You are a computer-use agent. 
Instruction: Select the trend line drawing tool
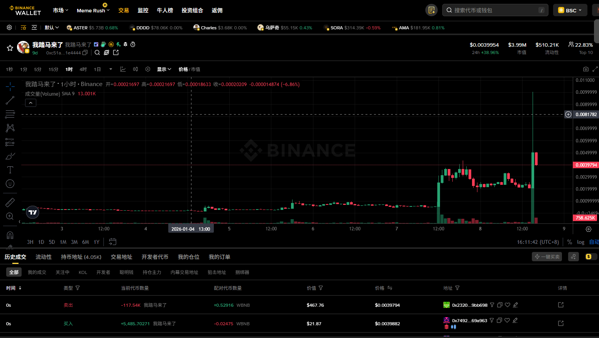(10, 100)
